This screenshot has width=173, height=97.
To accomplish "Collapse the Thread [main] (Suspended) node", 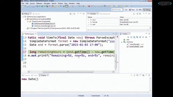I will coord(28,22).
